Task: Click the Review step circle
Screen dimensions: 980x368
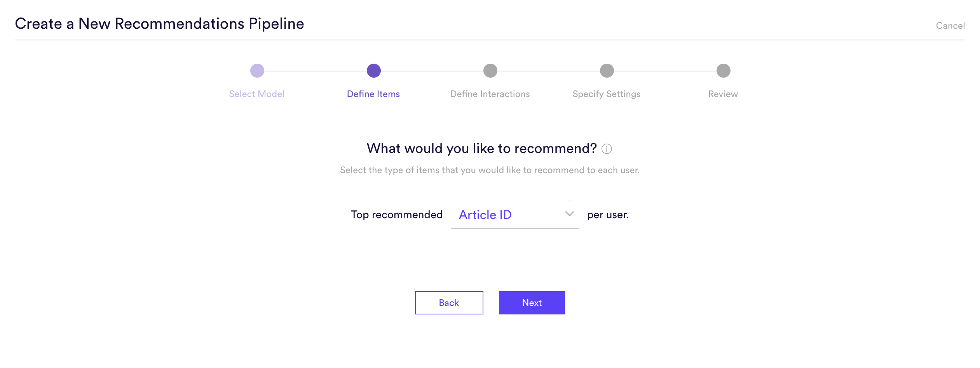Action: [x=724, y=71]
